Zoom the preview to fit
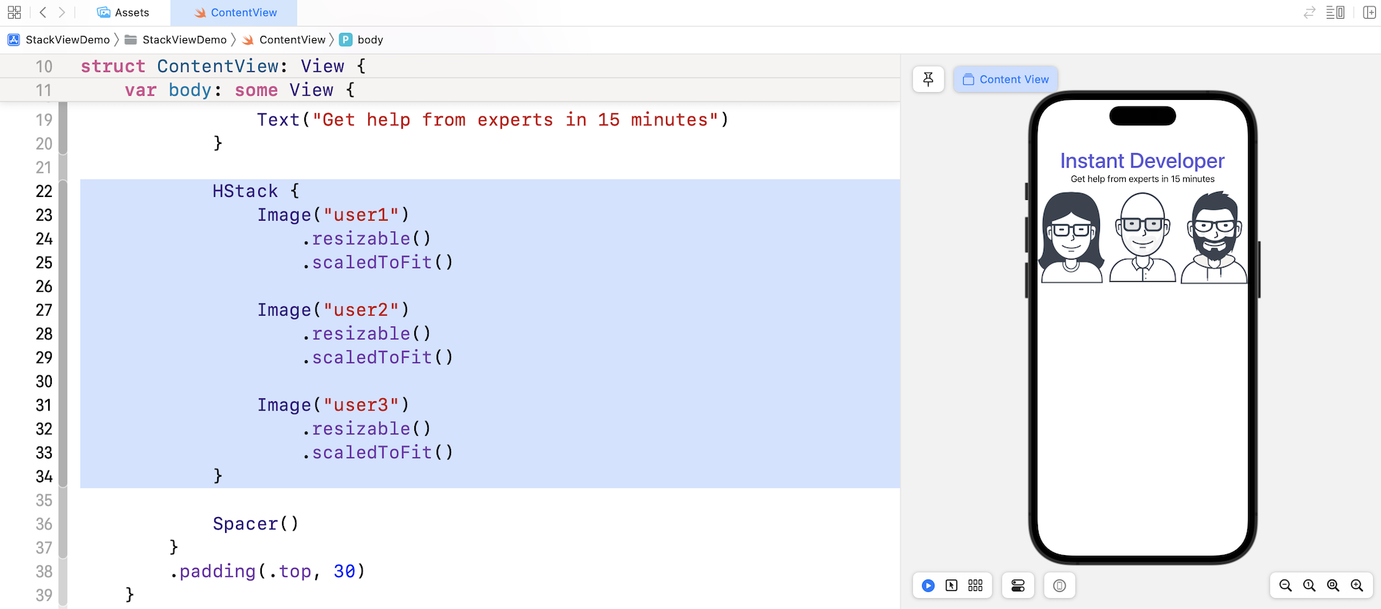The width and height of the screenshot is (1381, 609). 1333,585
